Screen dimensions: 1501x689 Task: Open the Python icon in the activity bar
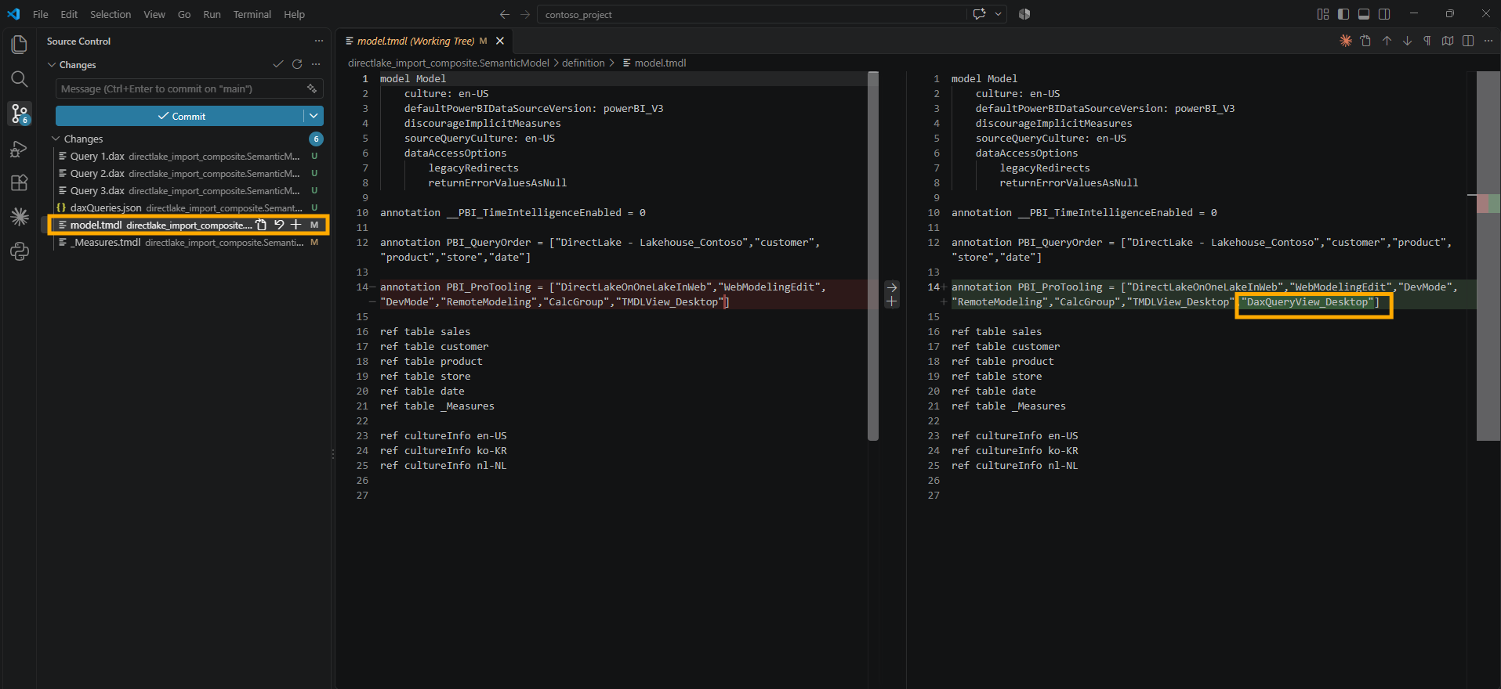tap(20, 251)
